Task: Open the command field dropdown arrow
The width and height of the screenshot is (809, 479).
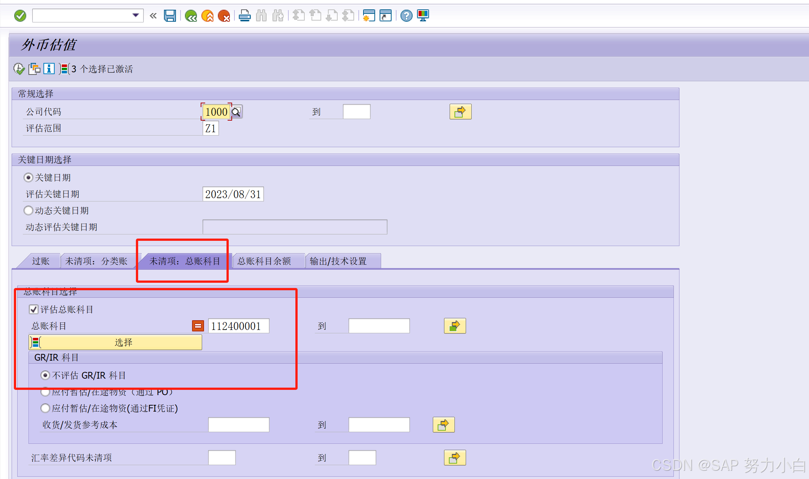Action: coord(136,15)
